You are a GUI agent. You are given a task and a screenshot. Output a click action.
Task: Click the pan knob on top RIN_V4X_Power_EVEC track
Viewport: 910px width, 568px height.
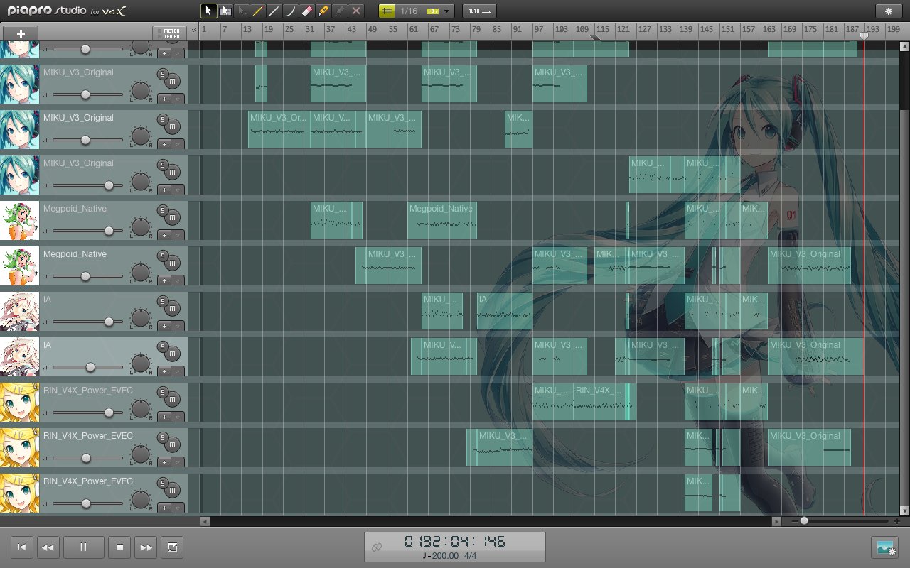tap(141, 408)
